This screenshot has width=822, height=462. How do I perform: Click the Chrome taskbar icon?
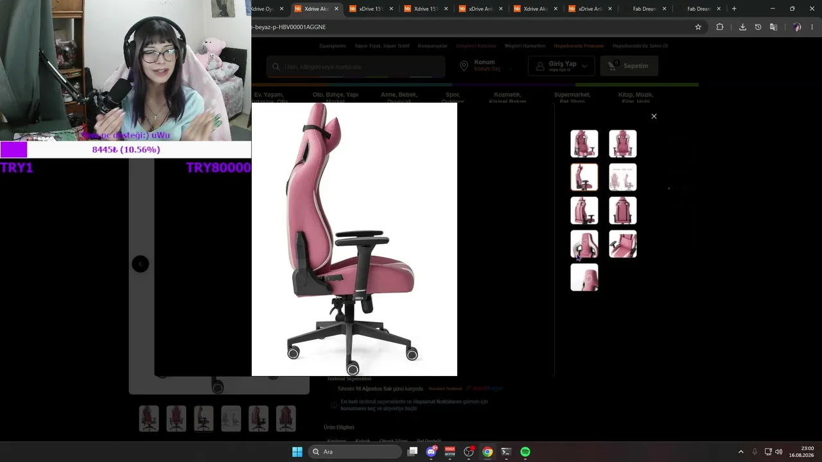487,452
